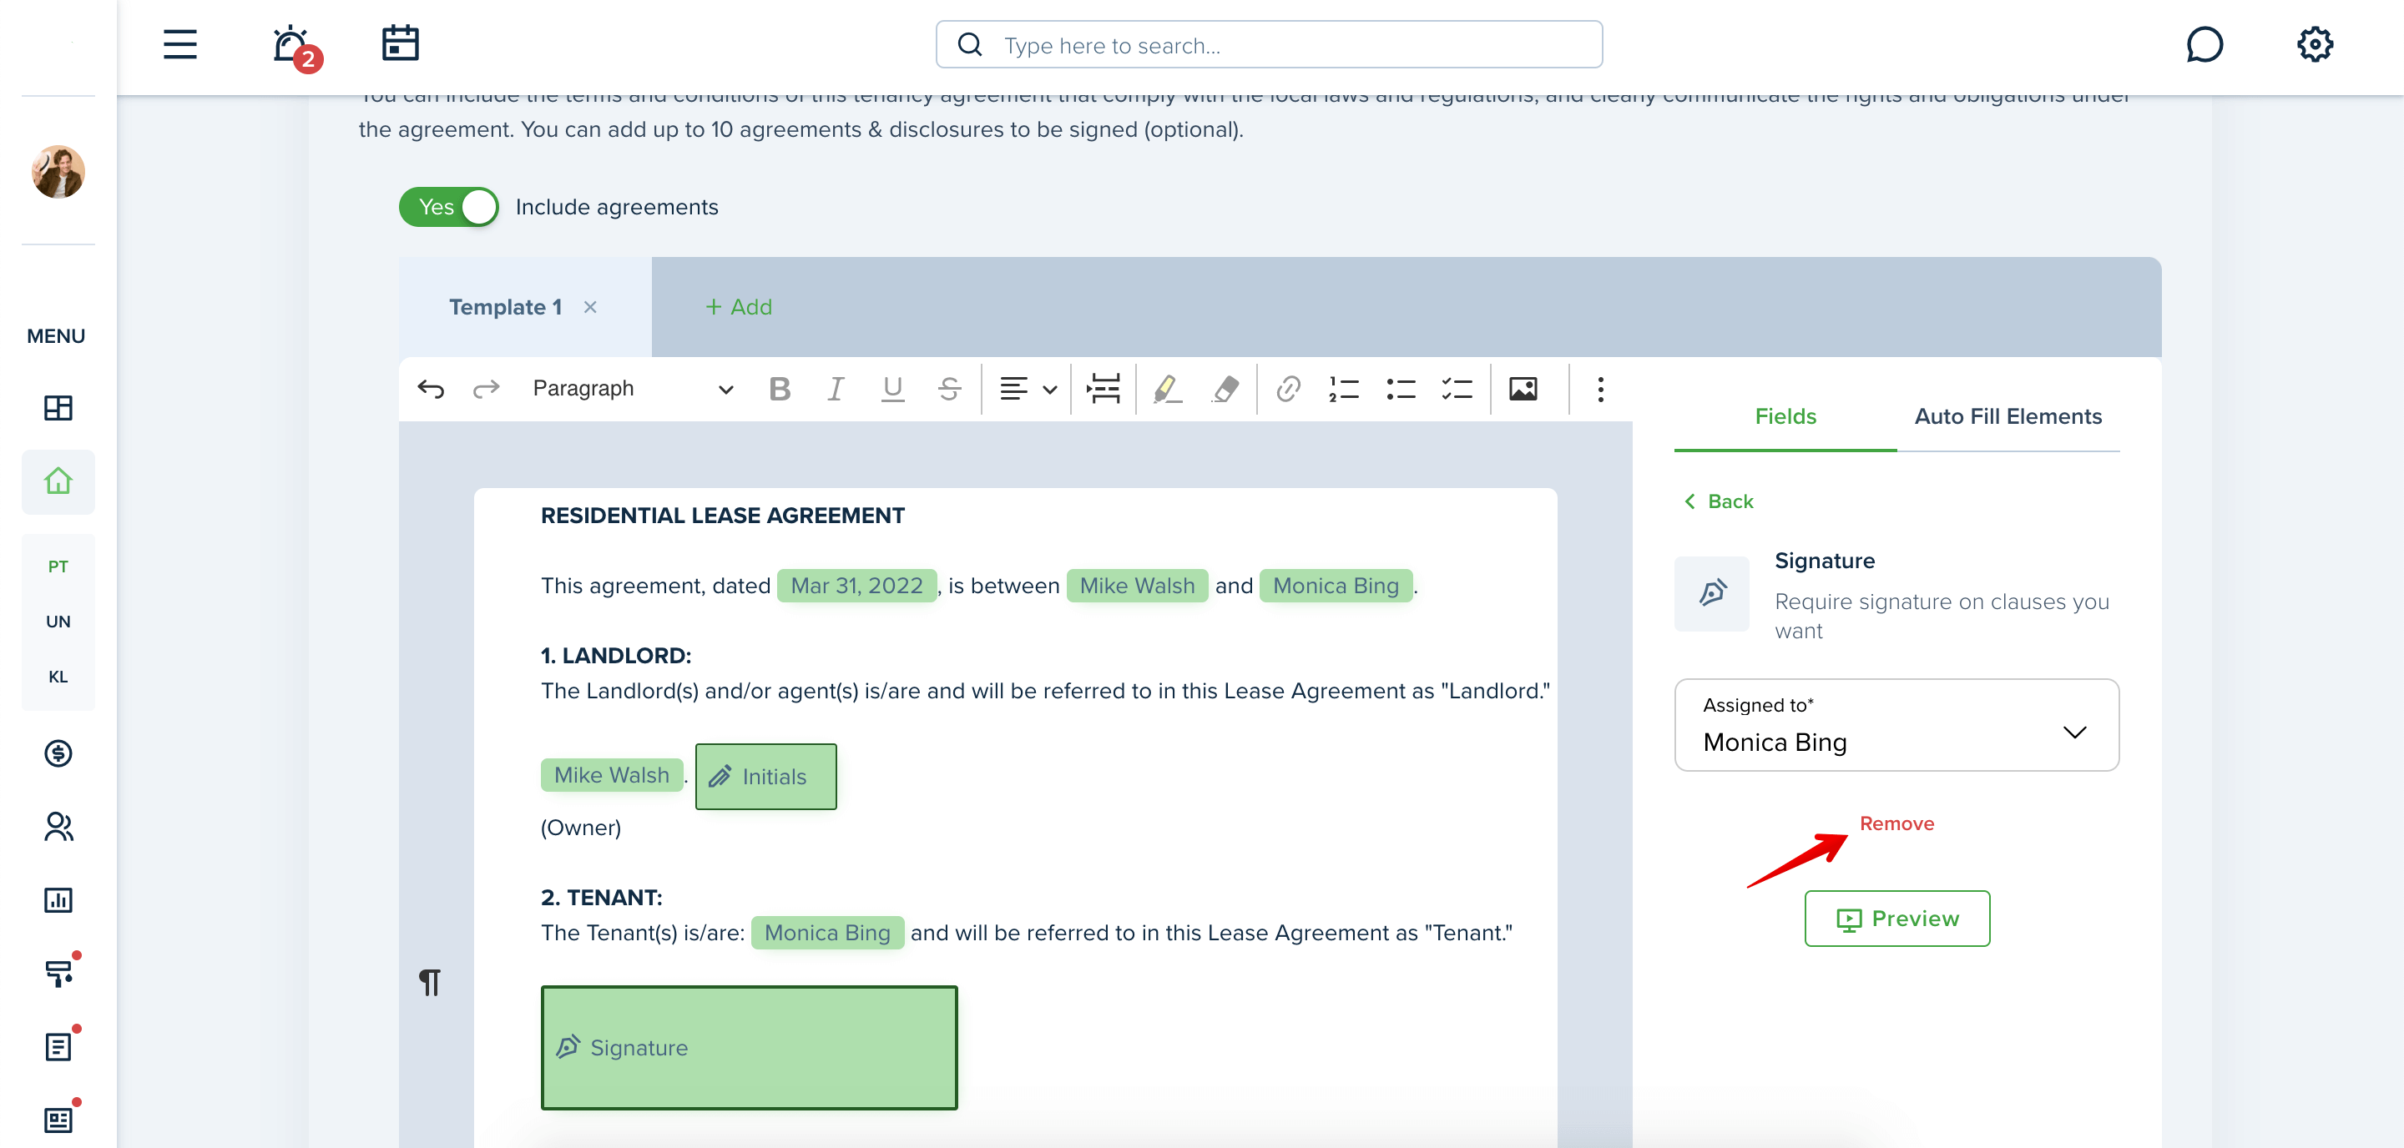Click the '1. LANDLORD:' heading

pos(616,656)
